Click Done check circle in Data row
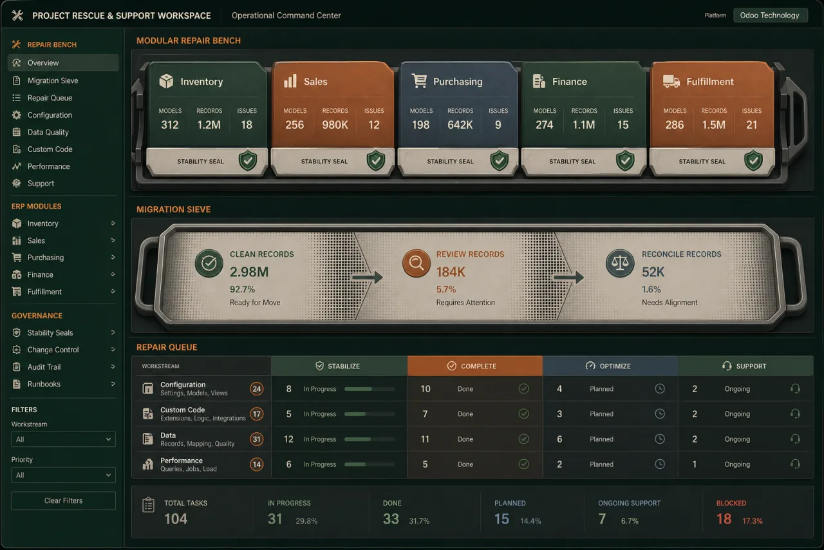The width and height of the screenshot is (824, 550). coord(524,439)
